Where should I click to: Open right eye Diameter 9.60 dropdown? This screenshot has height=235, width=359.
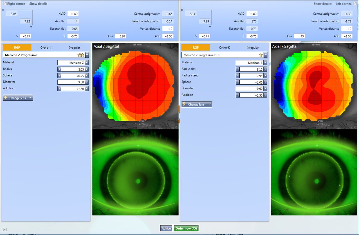(87, 82)
